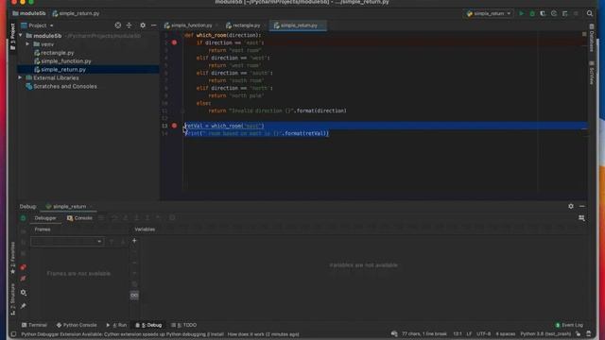Expand the venv folder
Image resolution: width=605 pixels, height=340 pixels.
(x=27, y=44)
